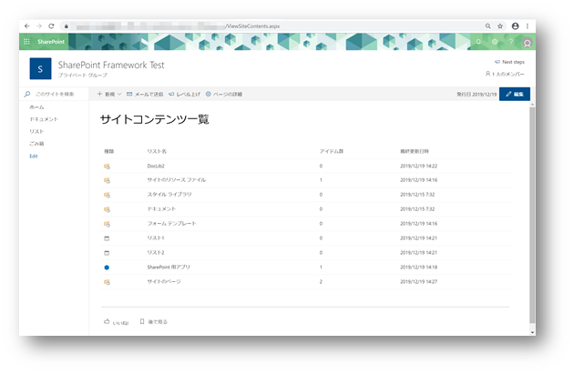Go to リスト in the left navigation
Viewport: 574px width, 374px height.
pyautogui.click(x=36, y=131)
